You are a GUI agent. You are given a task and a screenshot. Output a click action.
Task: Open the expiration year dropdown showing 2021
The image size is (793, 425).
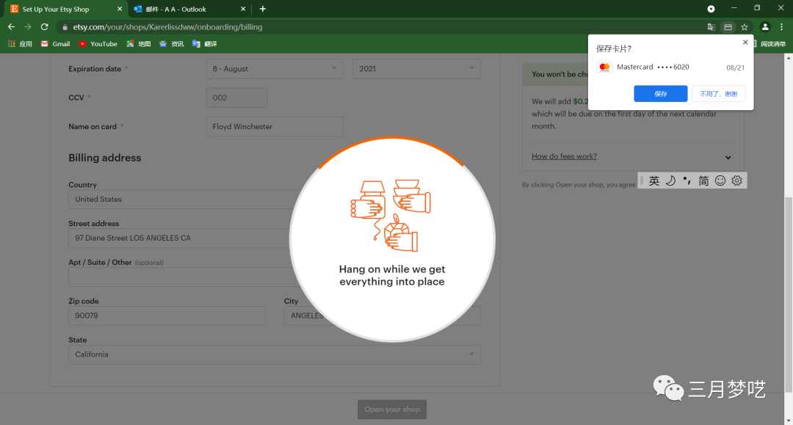point(416,69)
